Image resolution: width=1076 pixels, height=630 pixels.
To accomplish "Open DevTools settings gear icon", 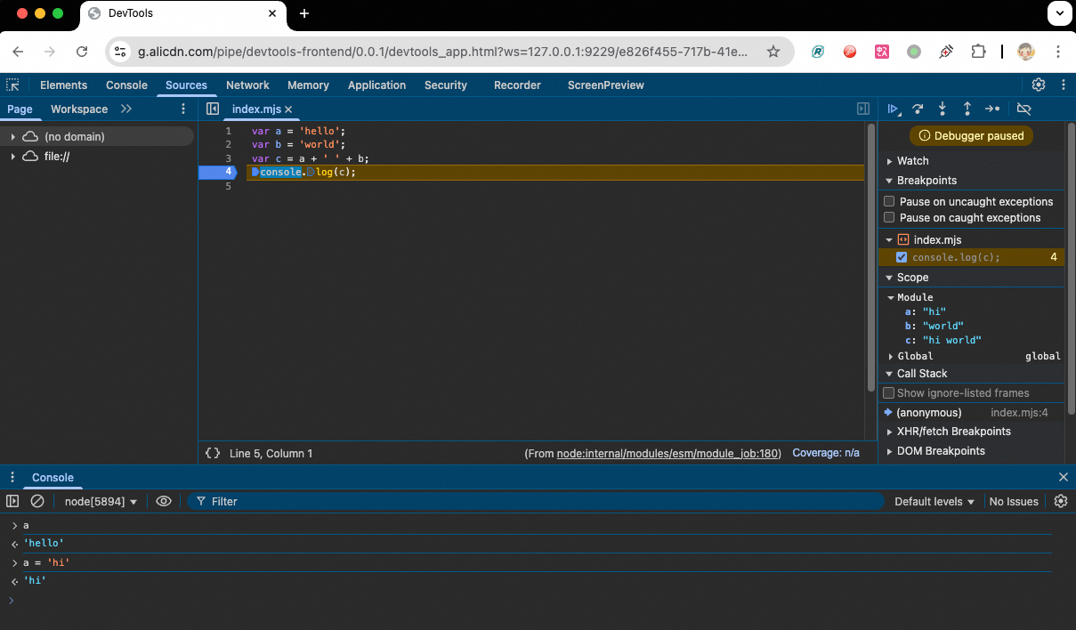I will (x=1039, y=85).
